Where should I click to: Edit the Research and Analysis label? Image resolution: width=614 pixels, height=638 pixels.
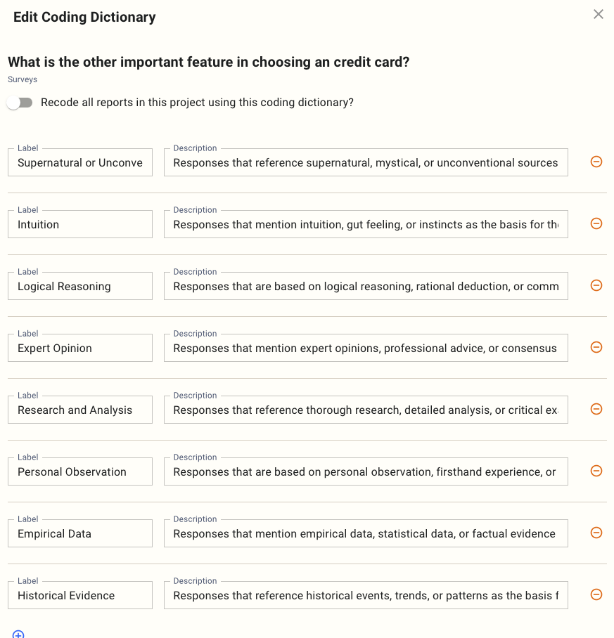80,410
